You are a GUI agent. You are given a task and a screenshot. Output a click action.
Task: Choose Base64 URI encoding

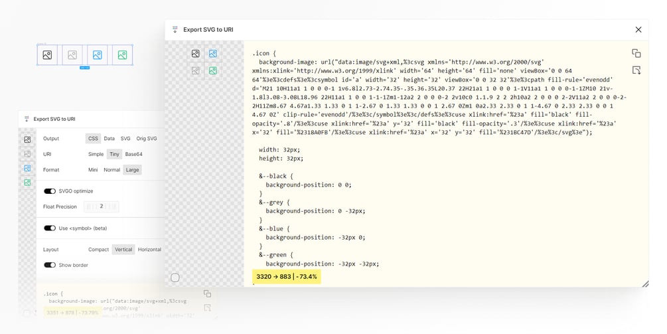click(x=133, y=154)
